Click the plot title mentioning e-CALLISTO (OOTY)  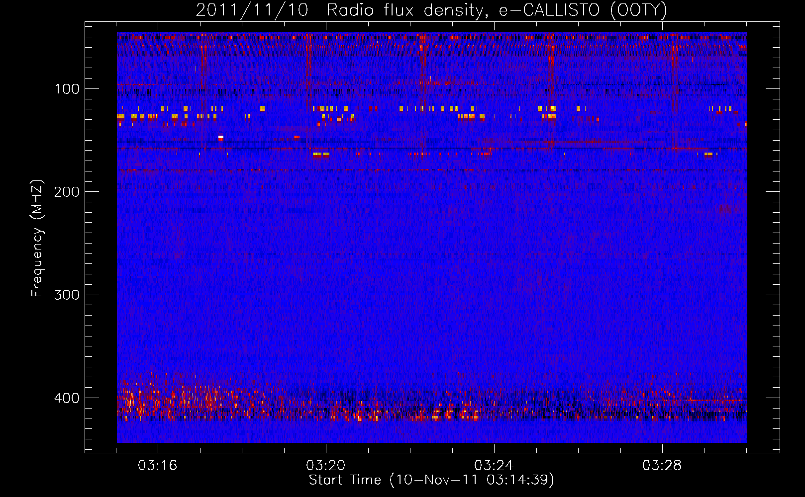click(x=431, y=10)
